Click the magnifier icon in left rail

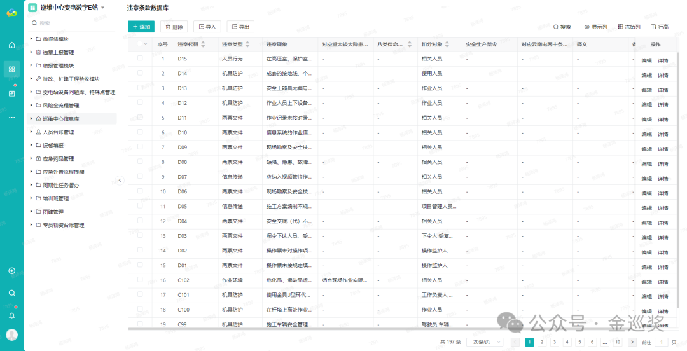point(12,292)
